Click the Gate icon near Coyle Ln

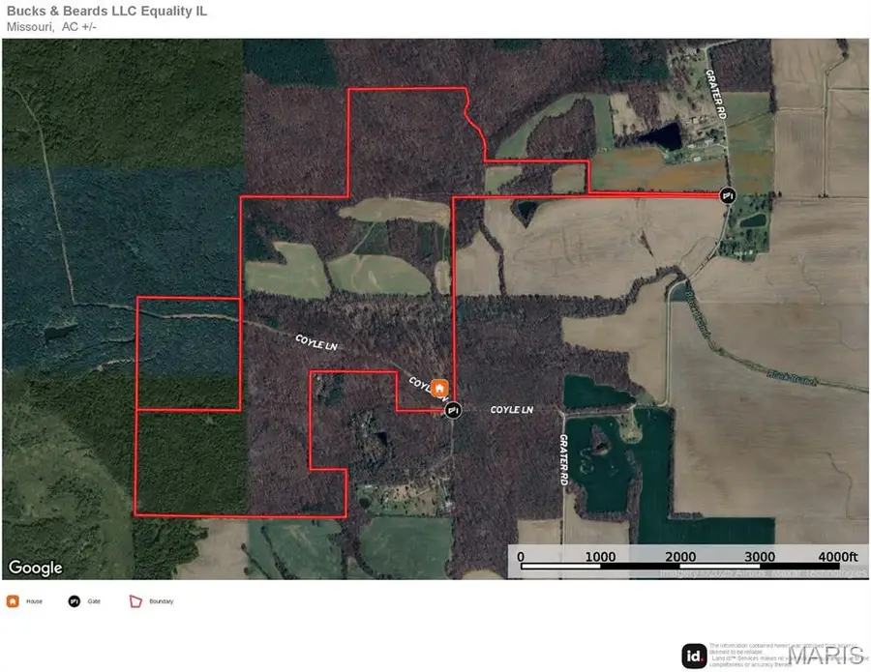click(452, 411)
